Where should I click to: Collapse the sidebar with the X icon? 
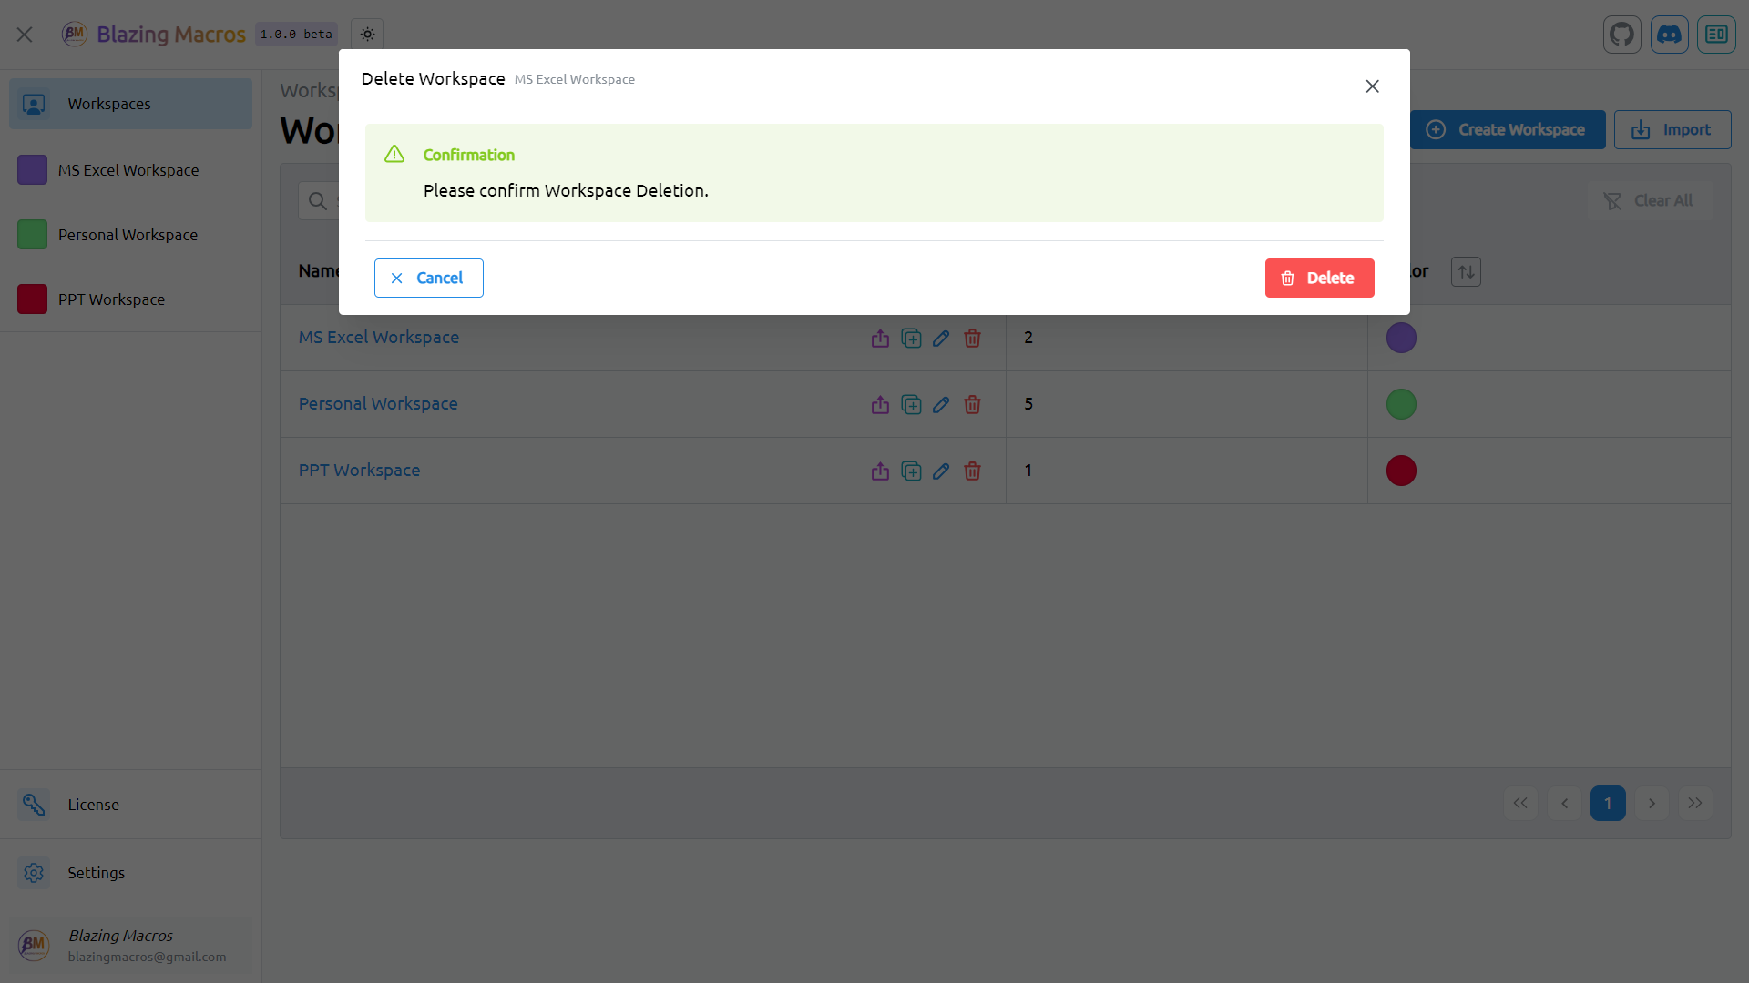(x=25, y=35)
